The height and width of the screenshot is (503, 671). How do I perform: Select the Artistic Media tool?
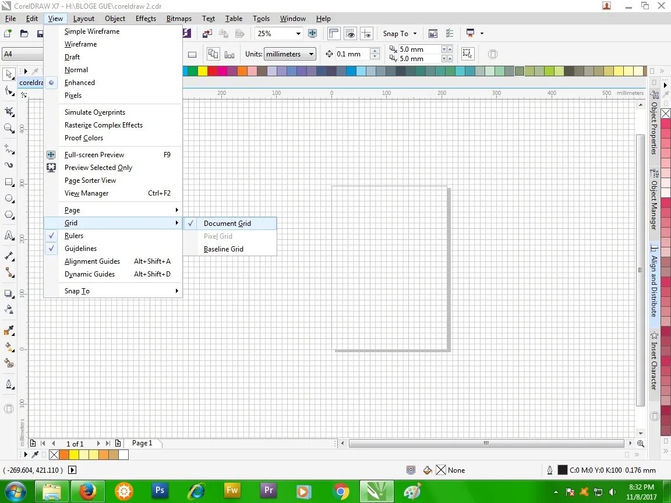pos(9,165)
